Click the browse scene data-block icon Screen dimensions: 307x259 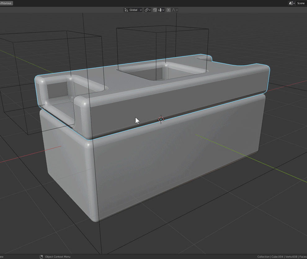coord(291,3)
